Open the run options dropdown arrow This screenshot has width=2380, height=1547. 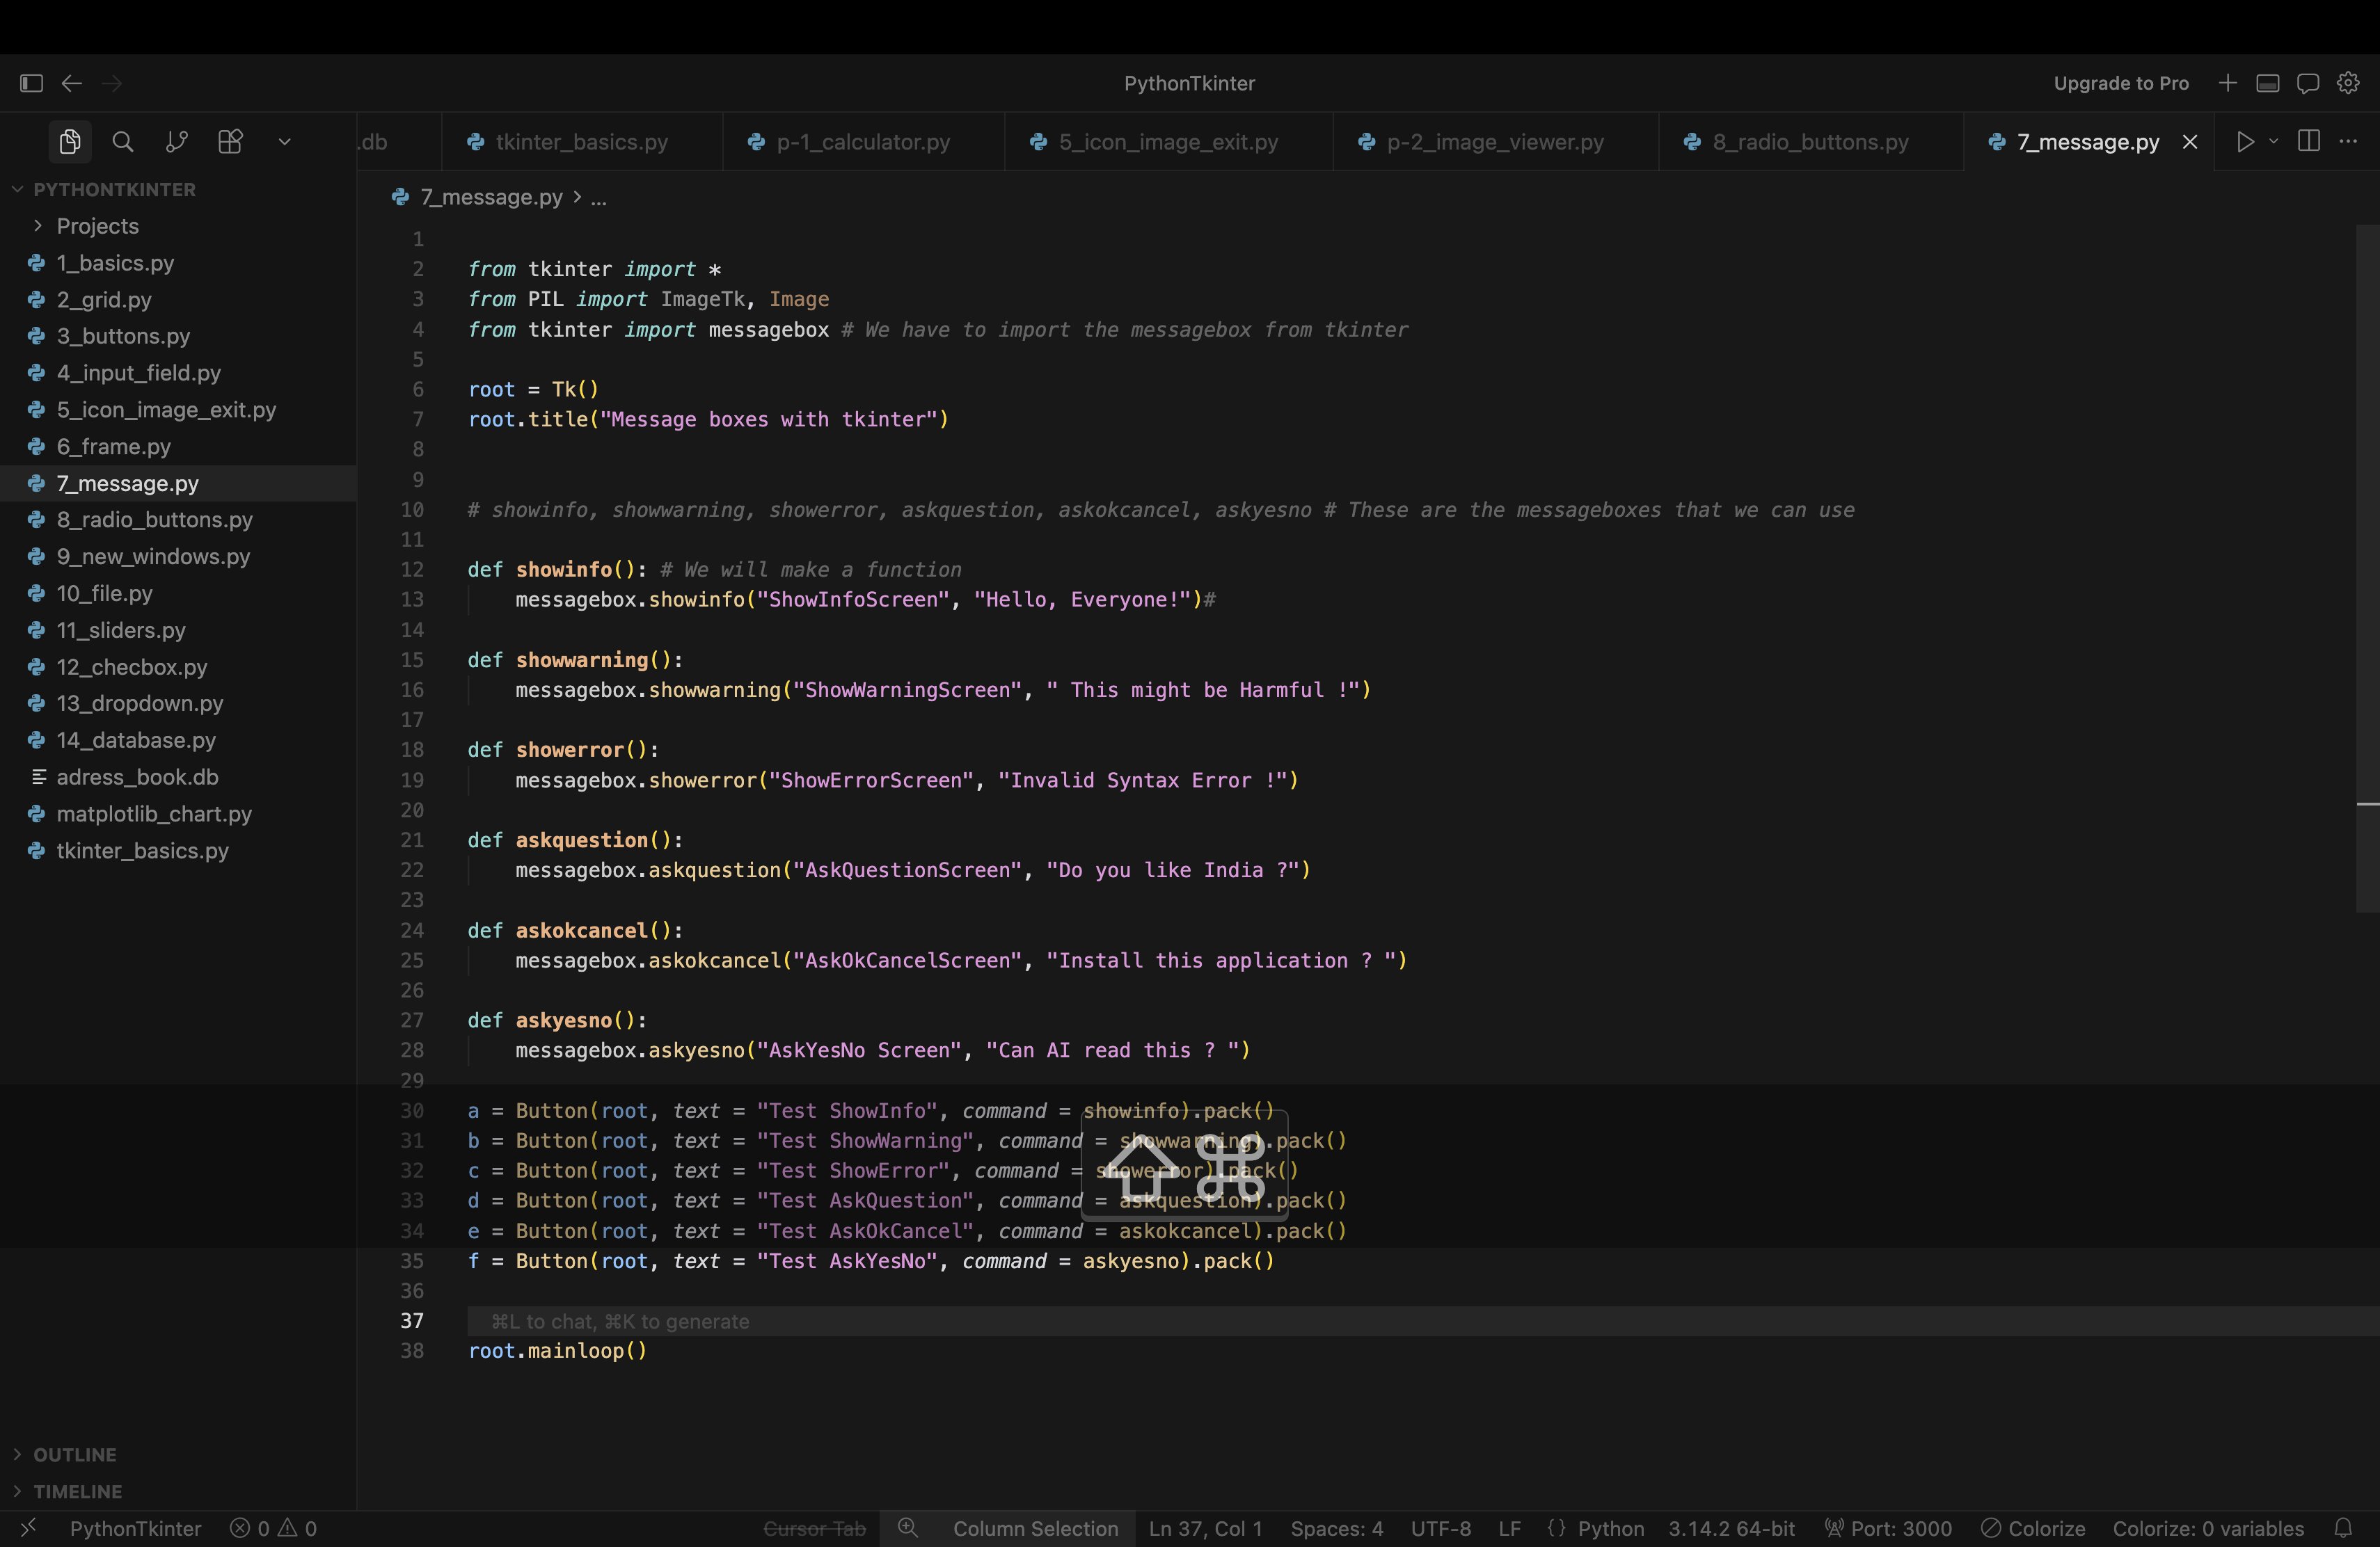(x=2273, y=142)
